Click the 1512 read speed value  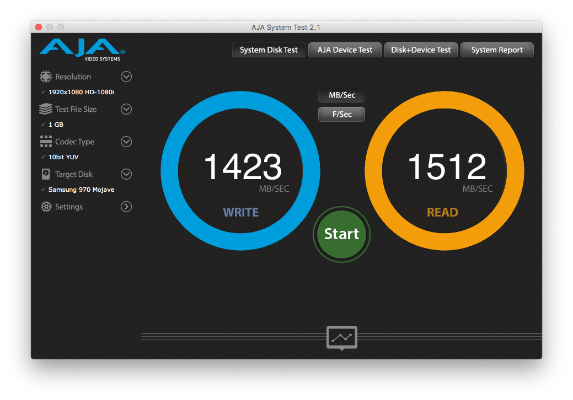coord(447,166)
